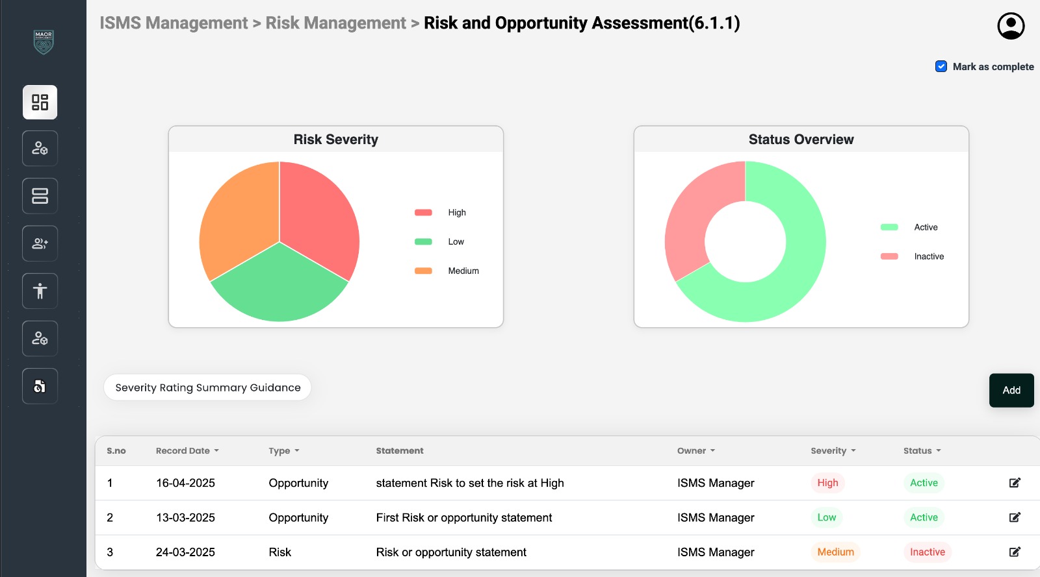This screenshot has width=1040, height=577.
Task: Edit the 16-04-2025 record row
Action: (1015, 483)
